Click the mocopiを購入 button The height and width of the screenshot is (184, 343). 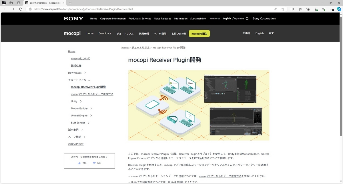point(199,33)
